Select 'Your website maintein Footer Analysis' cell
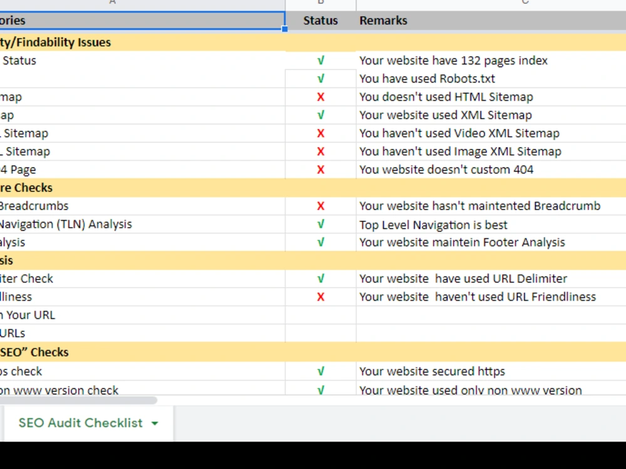The height and width of the screenshot is (469, 626). click(x=491, y=243)
